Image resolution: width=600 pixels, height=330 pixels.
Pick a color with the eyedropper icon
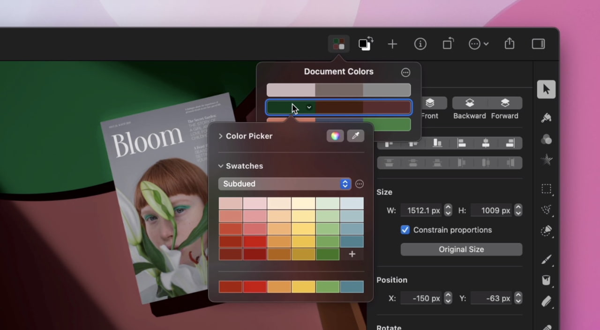(355, 136)
